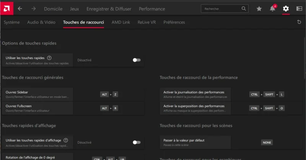
Task: Go forward with the right arrow
Action: pos(34,8)
